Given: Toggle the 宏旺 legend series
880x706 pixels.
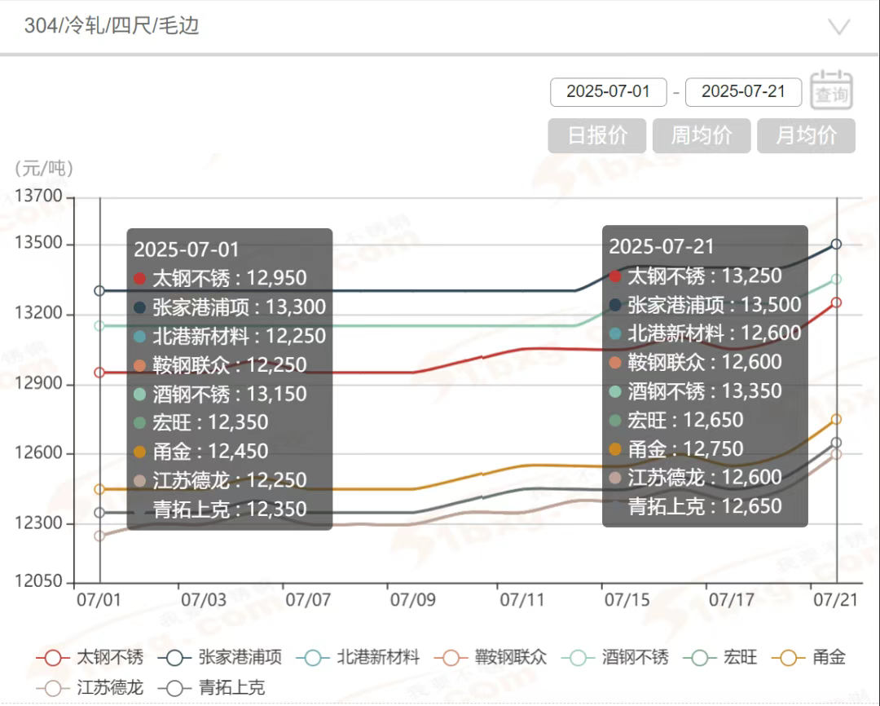Looking at the screenshot, I should click(x=720, y=657).
